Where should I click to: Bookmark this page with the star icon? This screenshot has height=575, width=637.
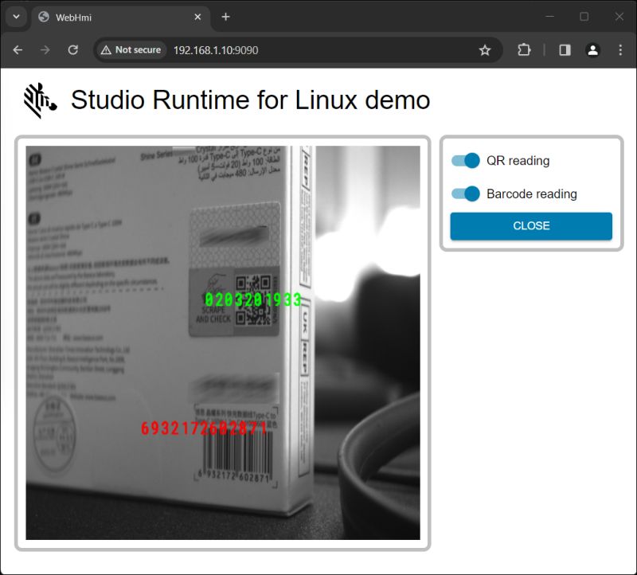486,49
